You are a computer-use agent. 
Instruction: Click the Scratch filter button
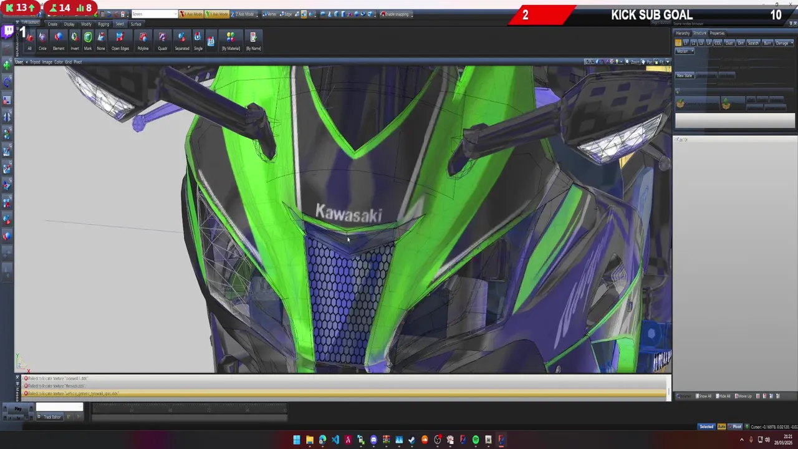[x=753, y=43]
